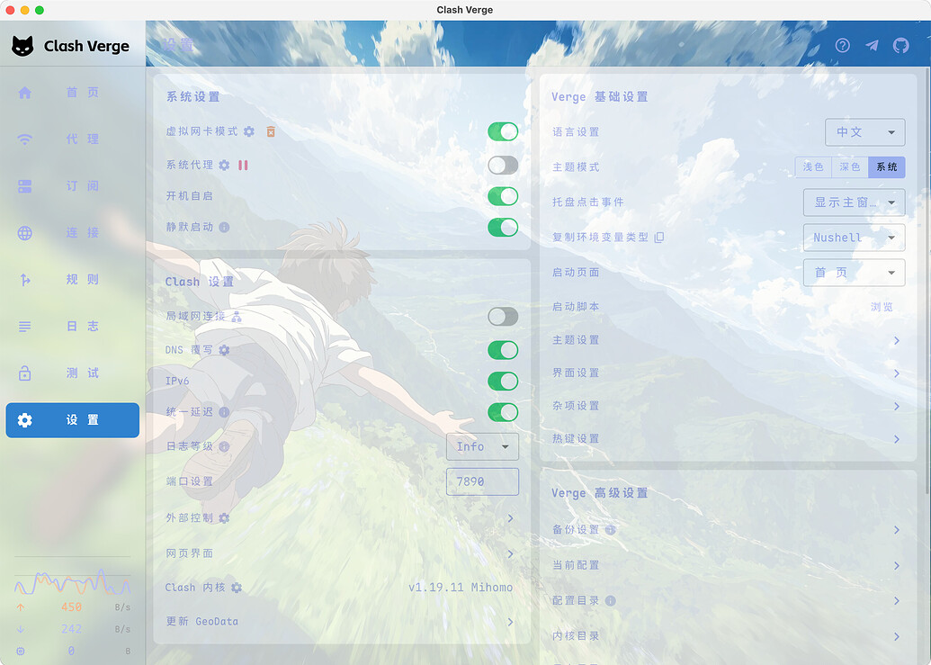Expand the 热键设置 row

[x=729, y=439]
